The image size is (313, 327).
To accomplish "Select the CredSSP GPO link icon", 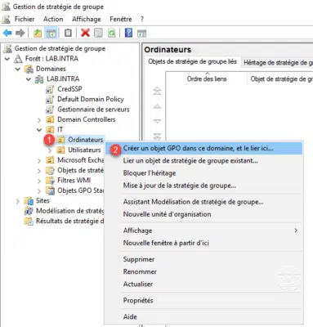I will [x=49, y=89].
